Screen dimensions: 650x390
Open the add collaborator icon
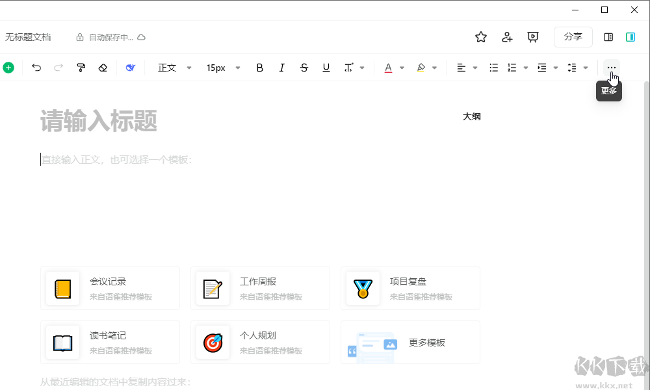507,37
